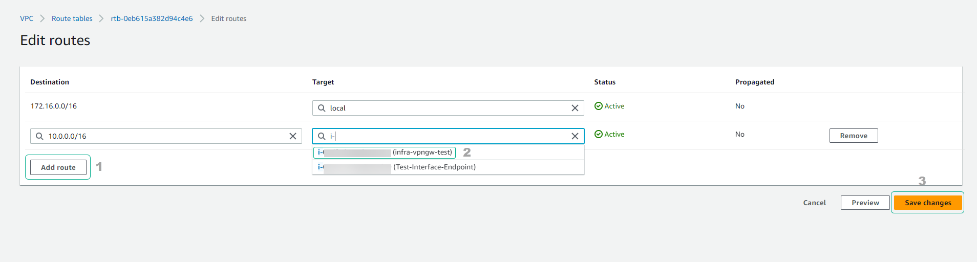This screenshot has width=977, height=262.
Task: Click search icon in 10.0.0.0/16 destination field
Action: click(39, 136)
